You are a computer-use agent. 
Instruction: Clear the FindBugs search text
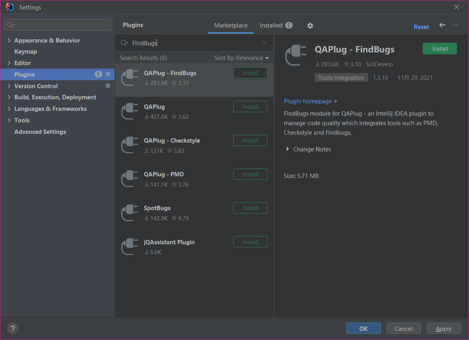264,43
